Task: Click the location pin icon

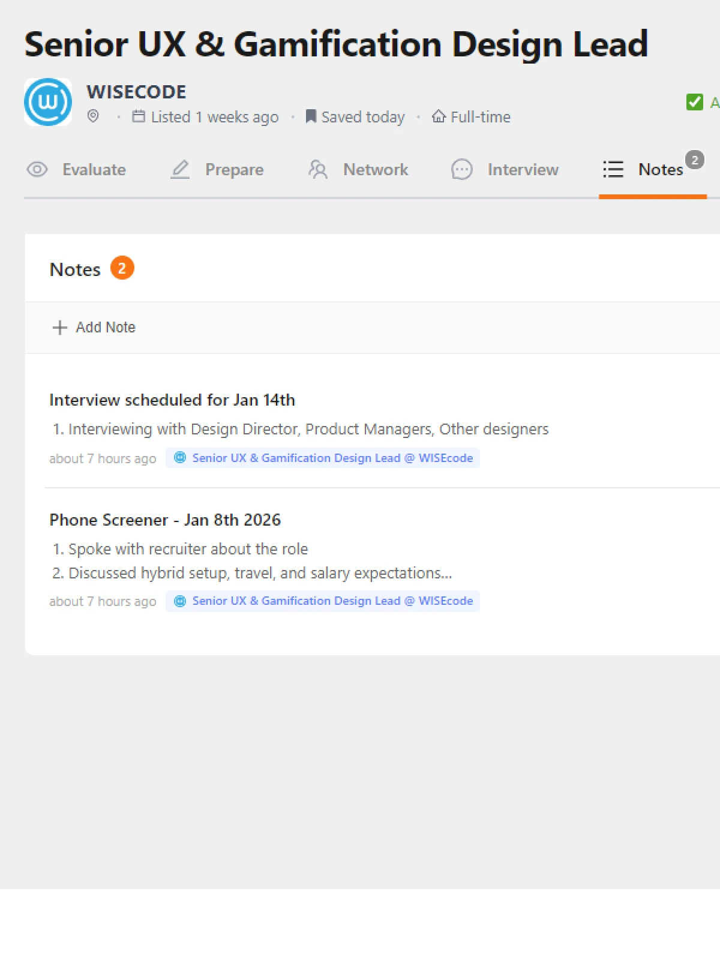Action: tap(93, 116)
